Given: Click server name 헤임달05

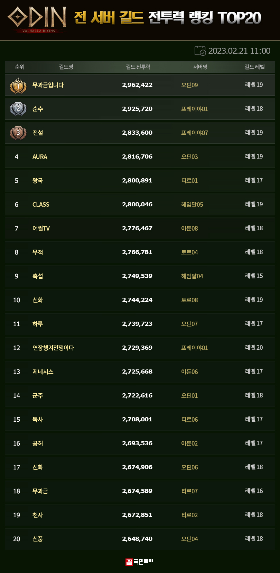Looking at the screenshot, I should (192, 205).
